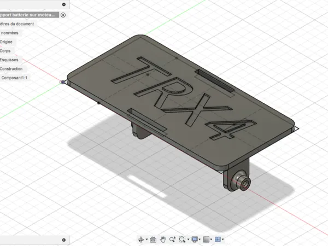328x246 pixels.
Task: Open the Zoom Window options dropdown arrow
Action: (188, 239)
